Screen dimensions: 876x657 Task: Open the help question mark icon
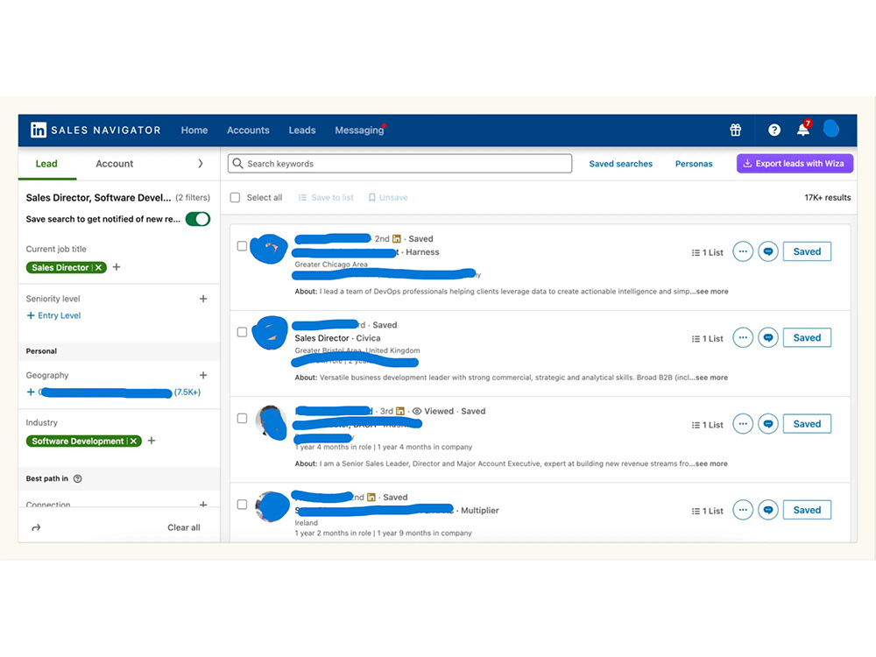[774, 131]
